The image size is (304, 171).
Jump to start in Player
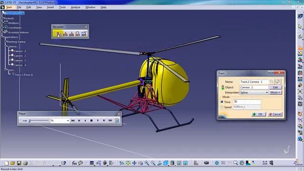click(x=73, y=121)
